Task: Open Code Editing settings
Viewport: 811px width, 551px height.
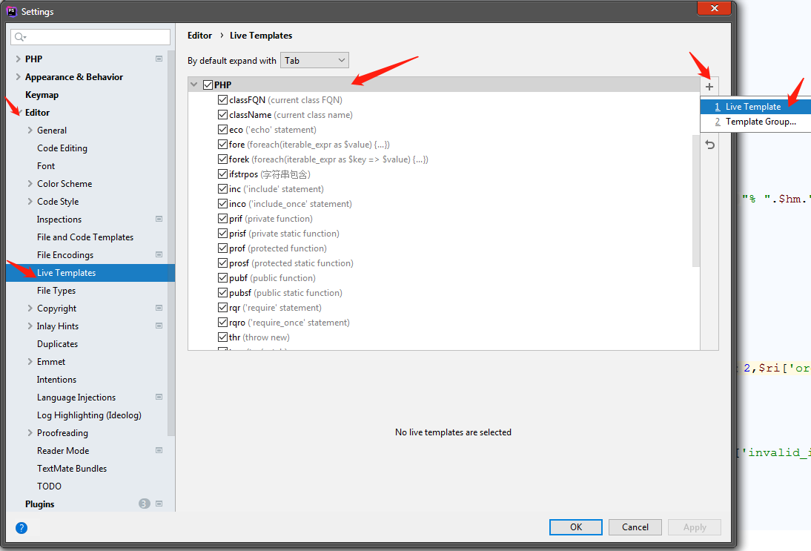Action: [x=62, y=148]
